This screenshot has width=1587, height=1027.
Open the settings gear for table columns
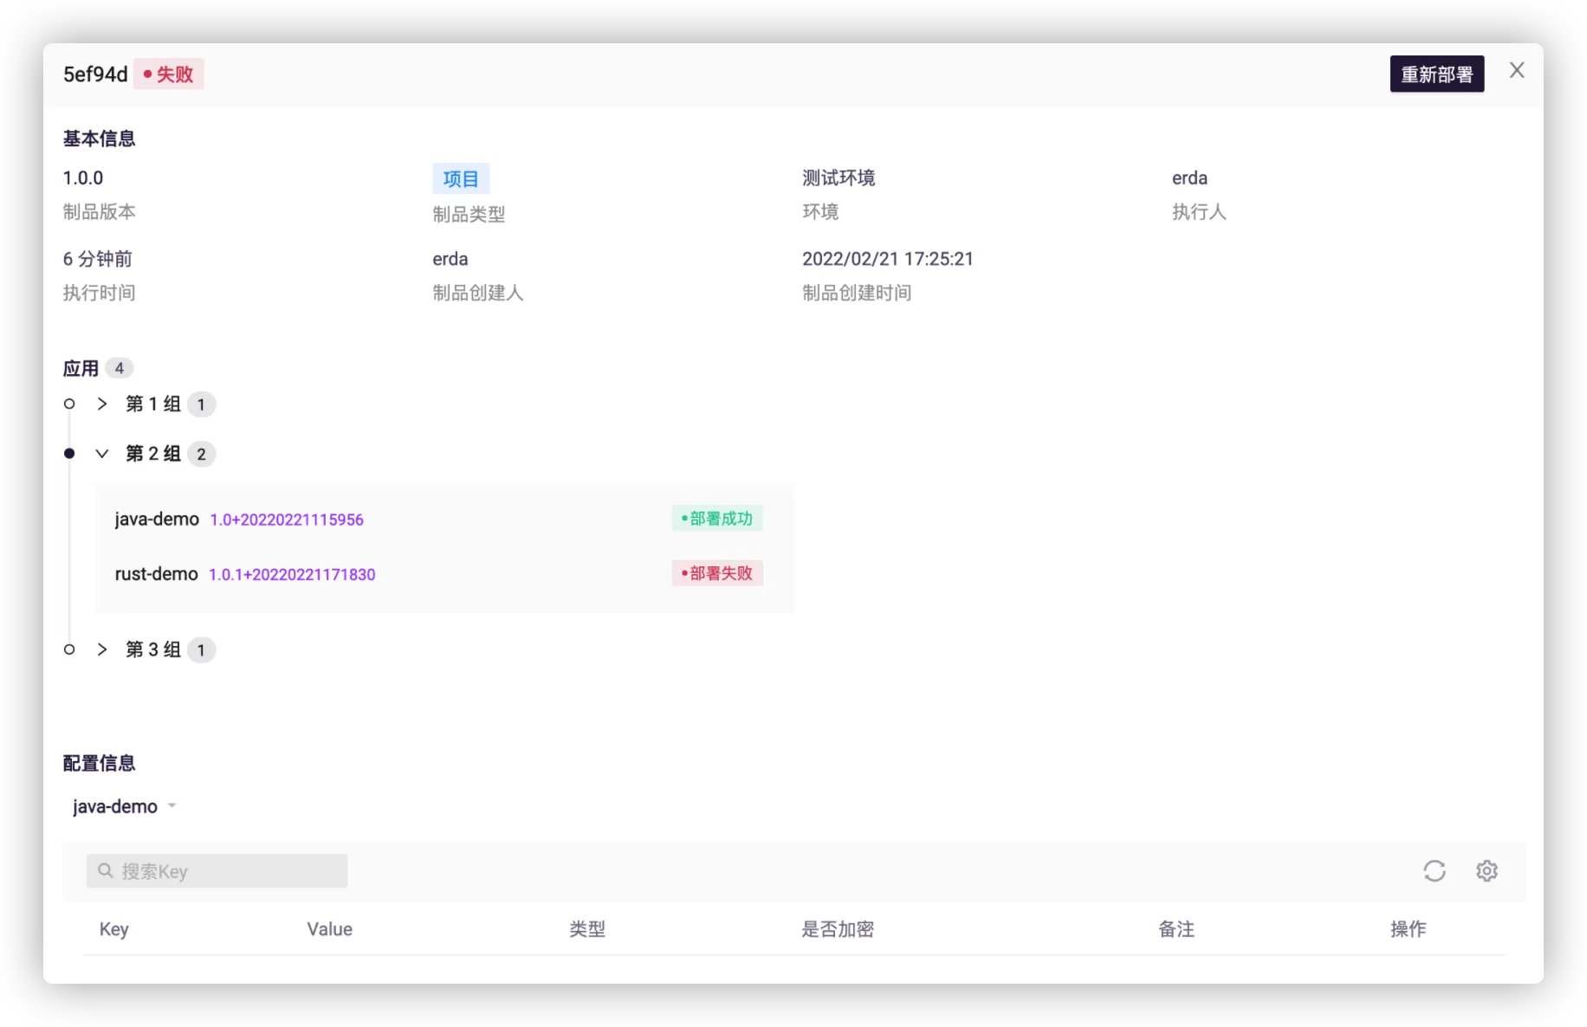(1487, 871)
